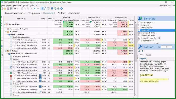Viewport: 176px width, 99px height.
Task: Open a project with the folder icon
Action: [x=5, y=9]
